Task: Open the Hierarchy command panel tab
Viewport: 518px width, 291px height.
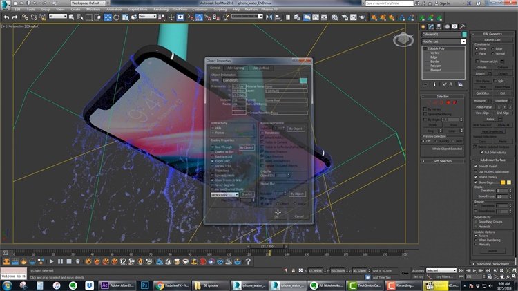Action: pos(439,27)
